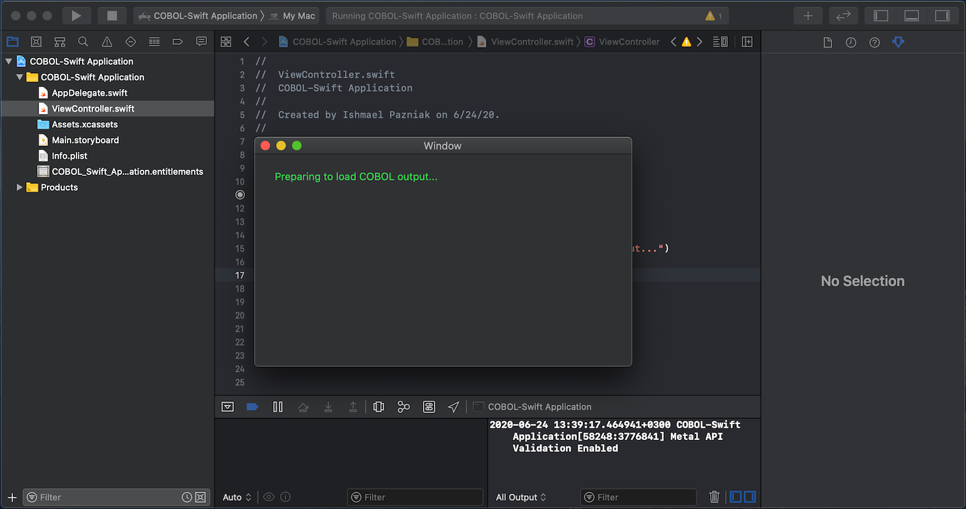The image size is (966, 509).
Task: Open the report navigator
Action: click(201, 41)
